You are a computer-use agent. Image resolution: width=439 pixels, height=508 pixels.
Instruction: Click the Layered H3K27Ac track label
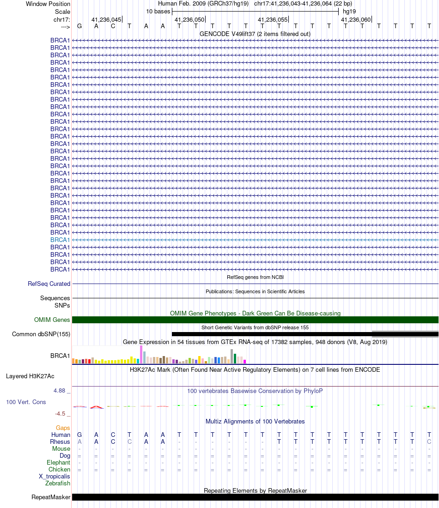(30, 376)
